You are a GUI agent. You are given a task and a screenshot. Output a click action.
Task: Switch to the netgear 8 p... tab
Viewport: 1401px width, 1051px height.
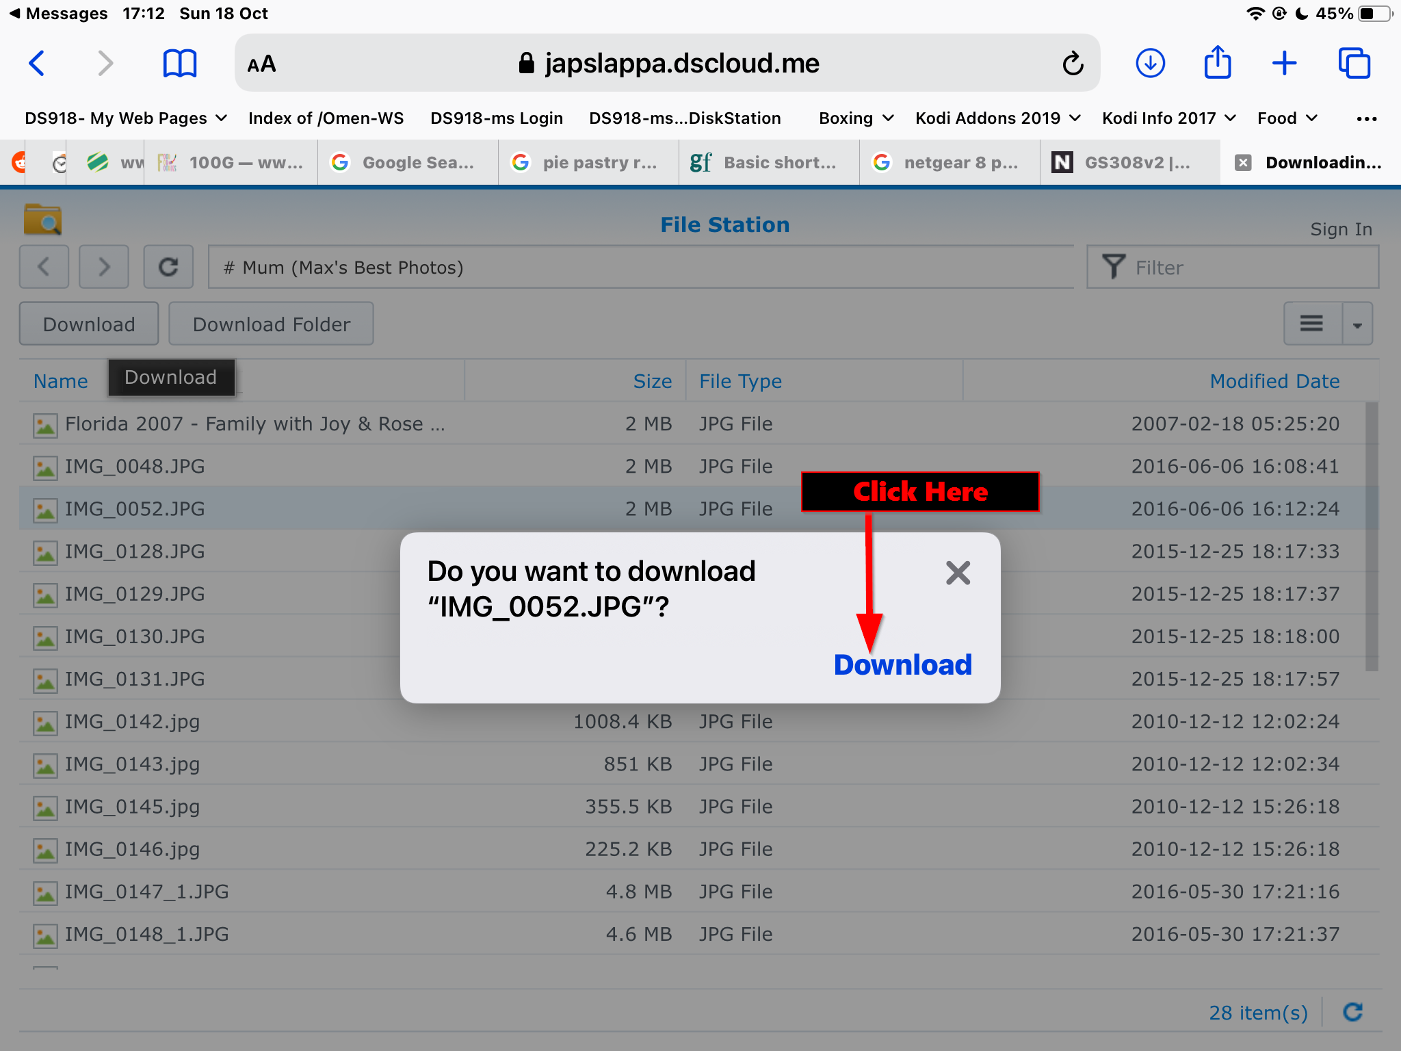950,162
